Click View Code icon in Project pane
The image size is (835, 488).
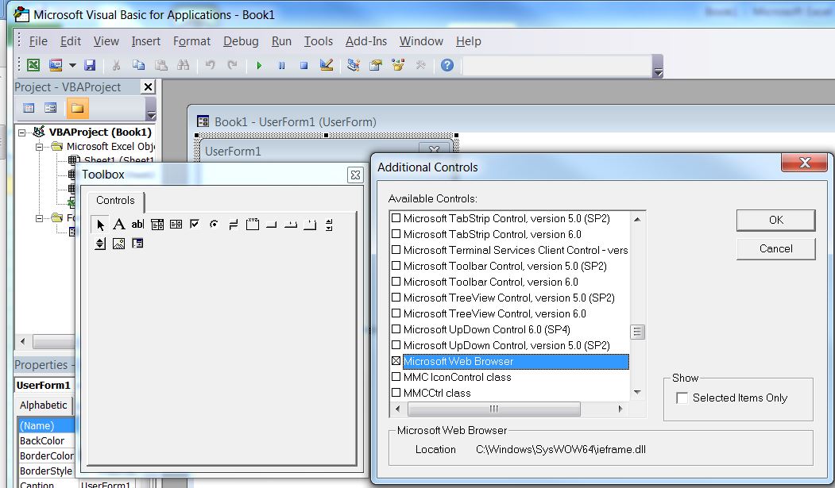pos(29,108)
